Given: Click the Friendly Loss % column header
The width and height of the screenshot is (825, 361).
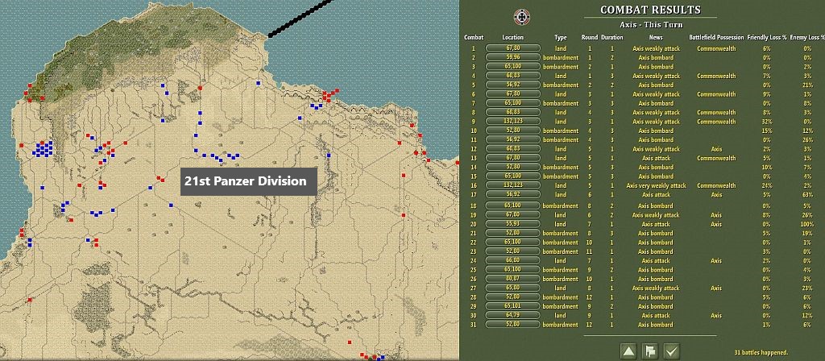Looking at the screenshot, I should pos(766,37).
